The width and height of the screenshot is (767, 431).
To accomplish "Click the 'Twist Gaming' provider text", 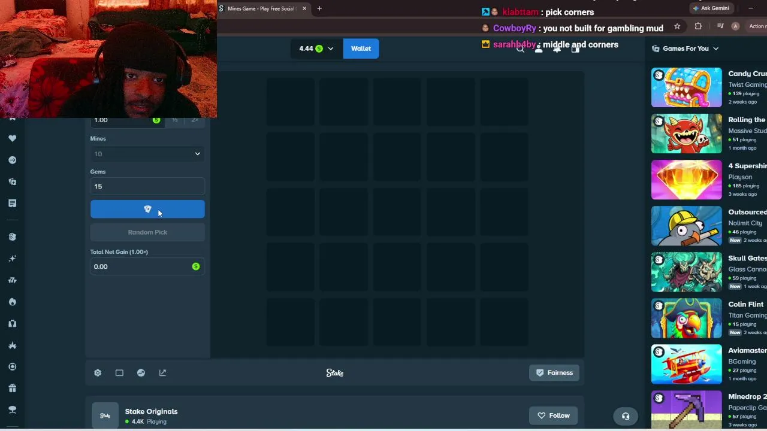I will tap(747, 84).
